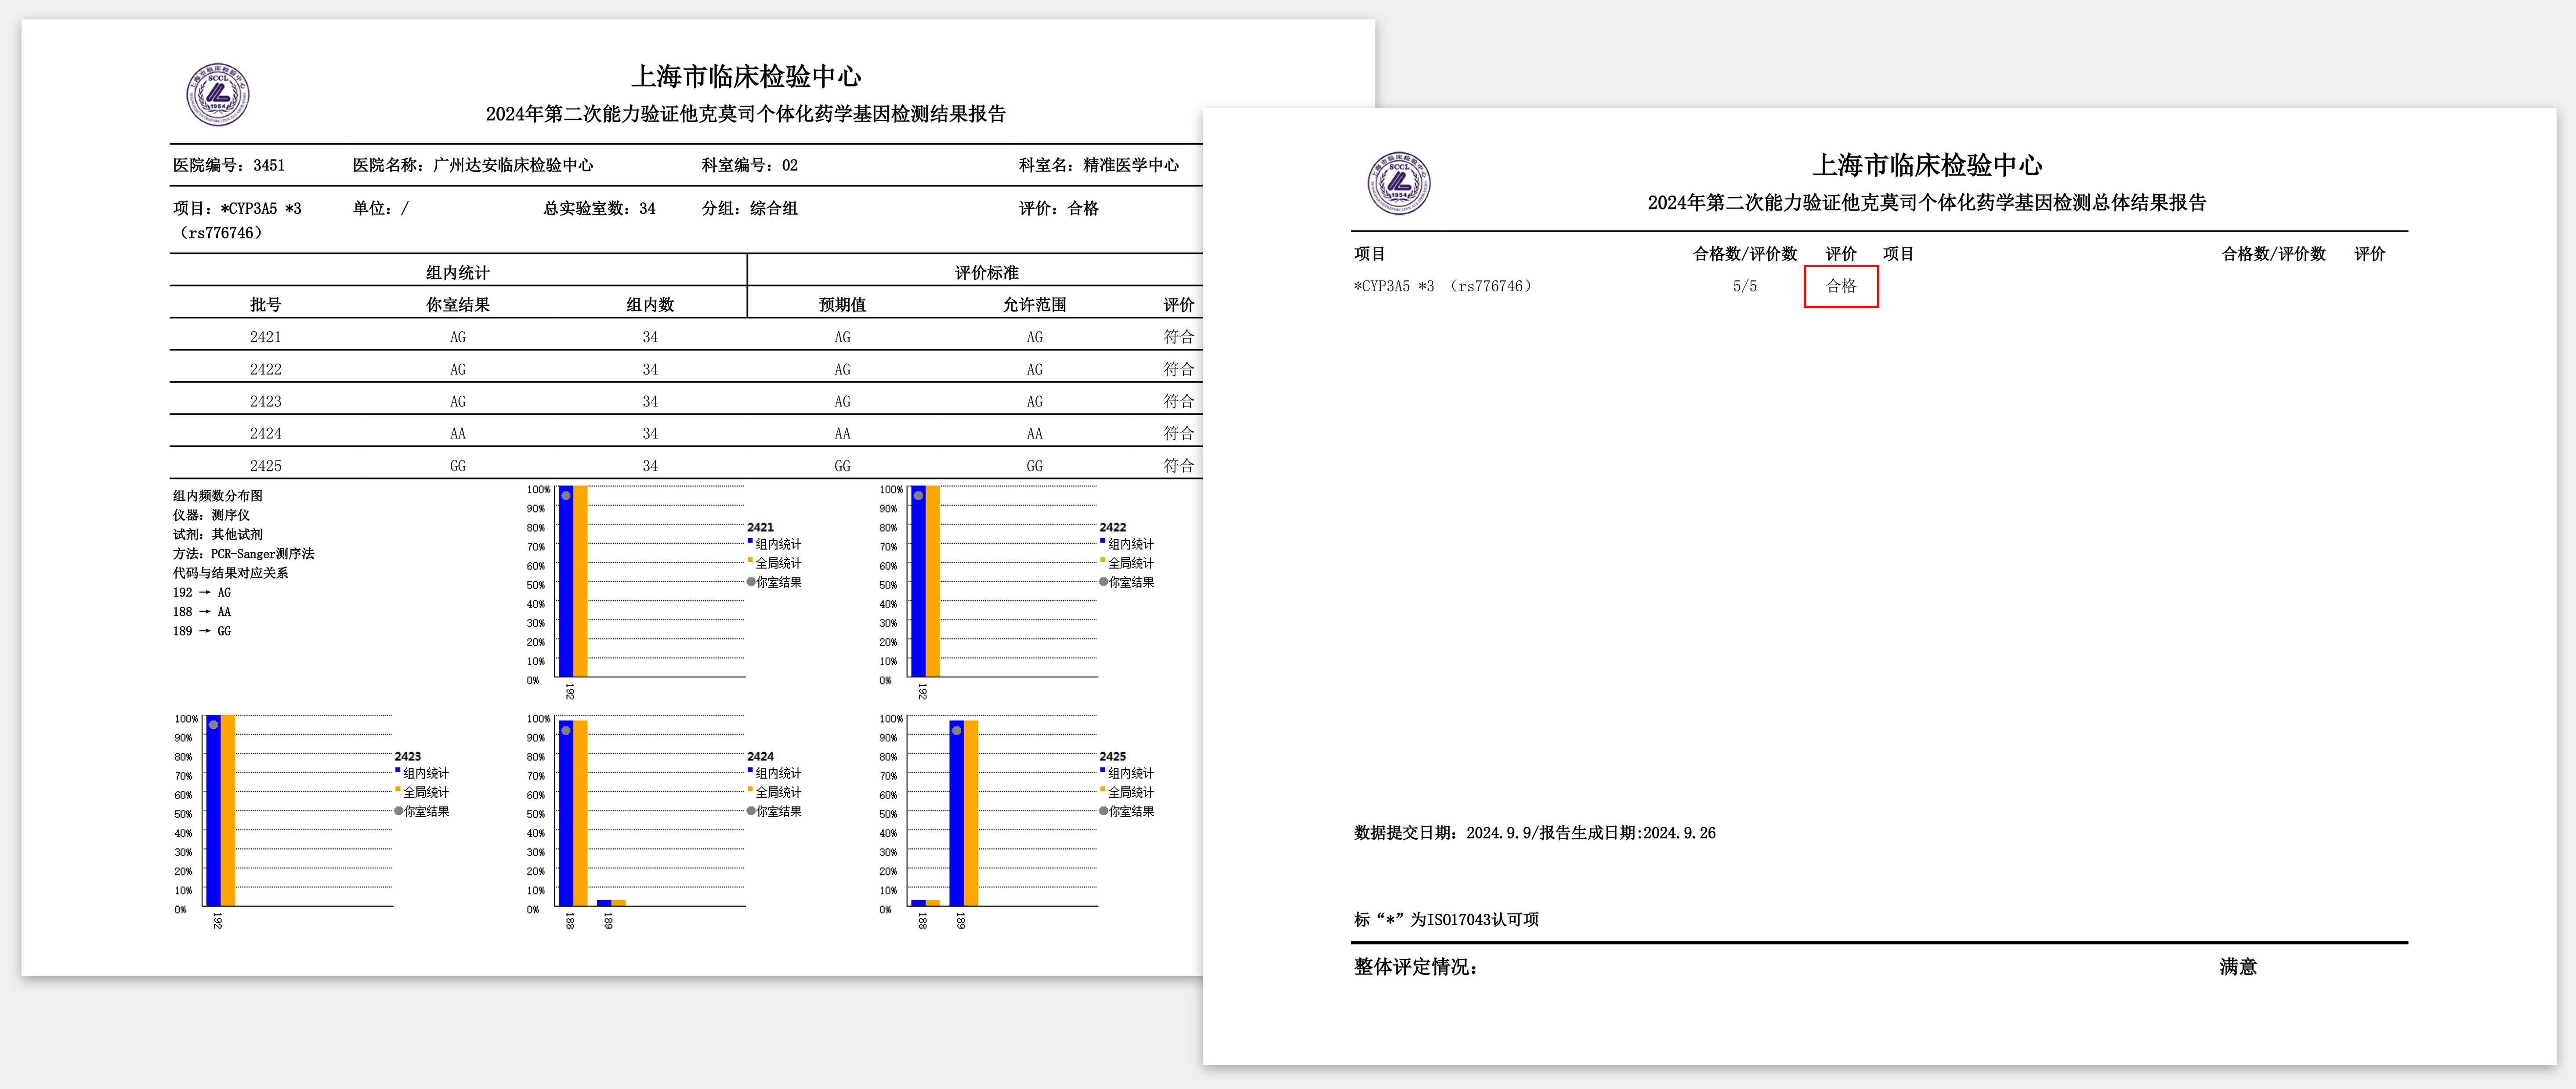Screen dimensions: 2576x1089
Task: Click the SCCL logo on the right report
Action: [x=1399, y=183]
